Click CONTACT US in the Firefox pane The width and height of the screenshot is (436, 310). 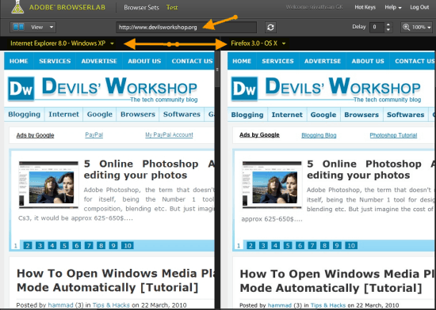pyautogui.click(x=415, y=61)
